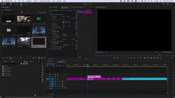Toggle V3 track output eye

click(57, 74)
